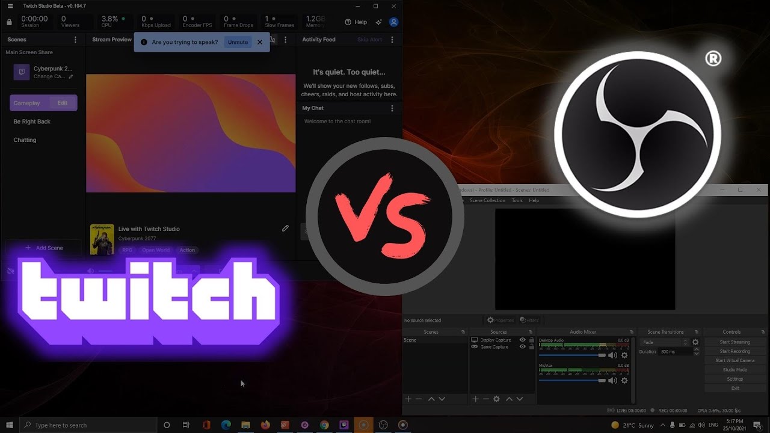This screenshot has width=770, height=433.
Task: Toggle the Game Capture lock
Action: (531, 347)
